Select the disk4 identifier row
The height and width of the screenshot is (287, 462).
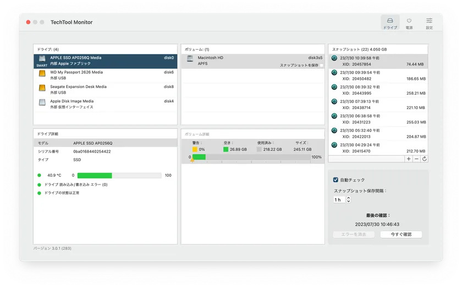[105, 105]
